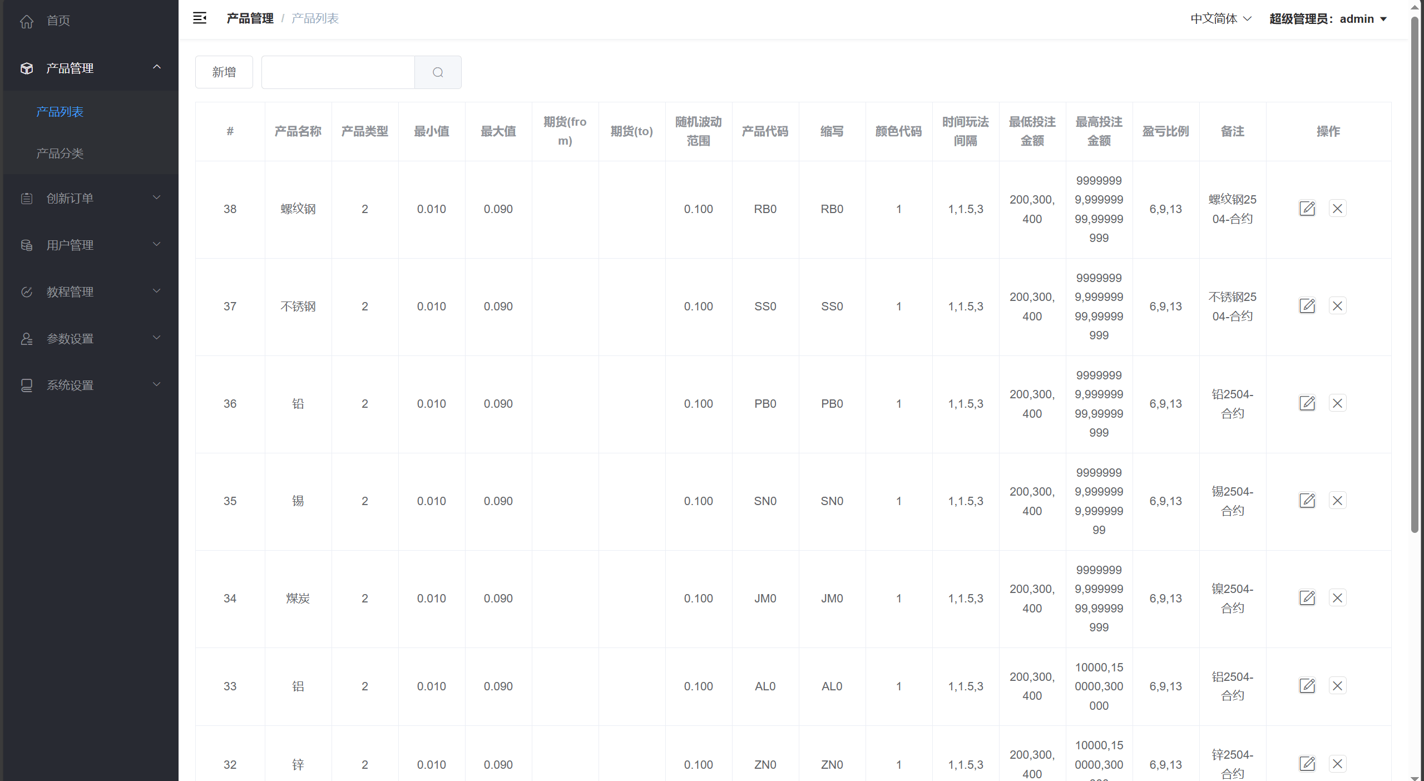Screen dimensions: 1424x781
Task: Edit the 螺纹钢 product row
Action: [x=1307, y=209]
